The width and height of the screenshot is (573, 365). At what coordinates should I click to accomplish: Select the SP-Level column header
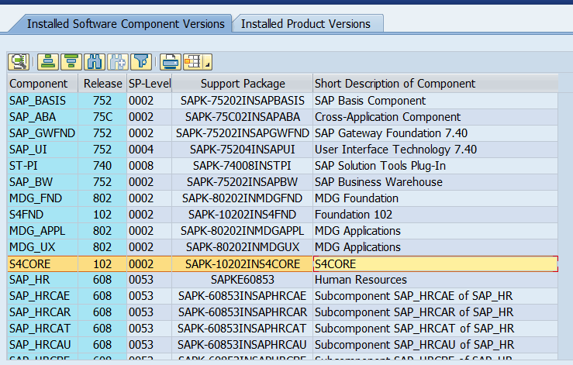150,84
